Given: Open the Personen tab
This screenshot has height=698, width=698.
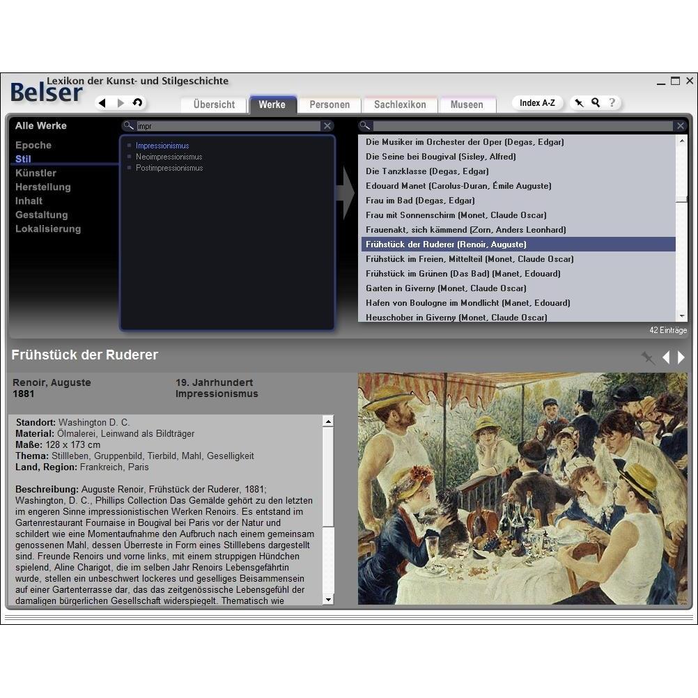Looking at the screenshot, I should pyautogui.click(x=329, y=104).
